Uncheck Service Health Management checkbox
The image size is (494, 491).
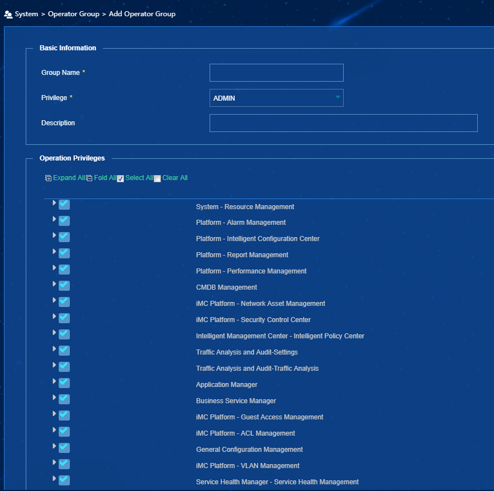(x=64, y=480)
